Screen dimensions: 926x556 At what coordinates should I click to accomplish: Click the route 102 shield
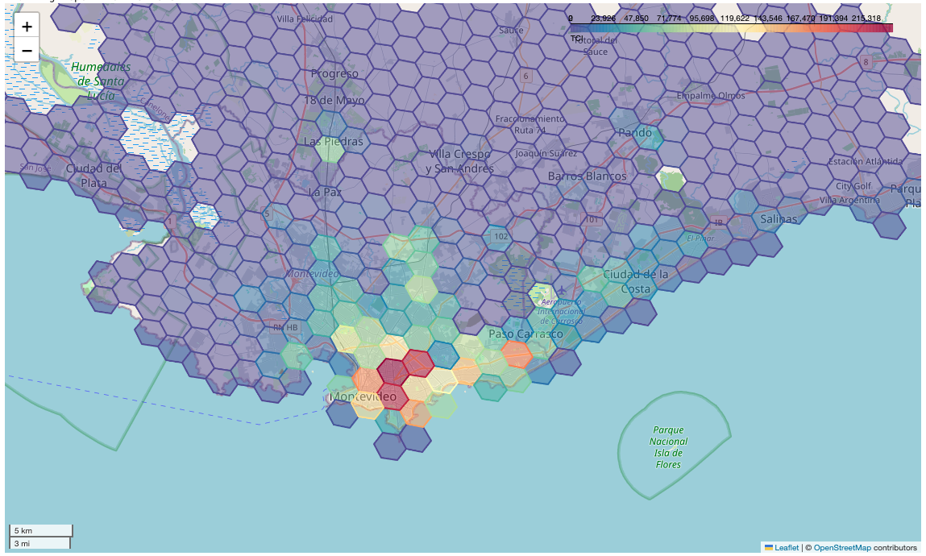tap(500, 236)
